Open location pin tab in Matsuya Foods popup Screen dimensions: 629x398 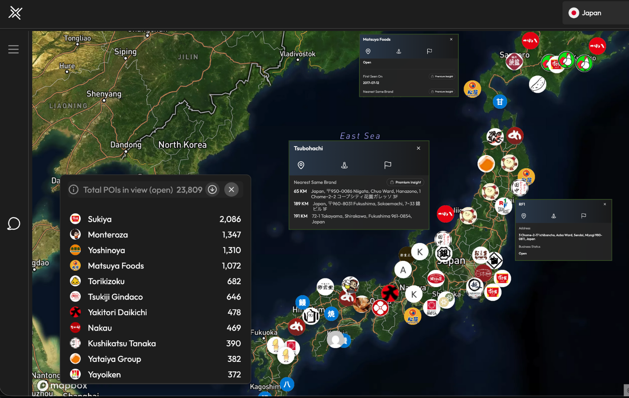[x=368, y=51]
